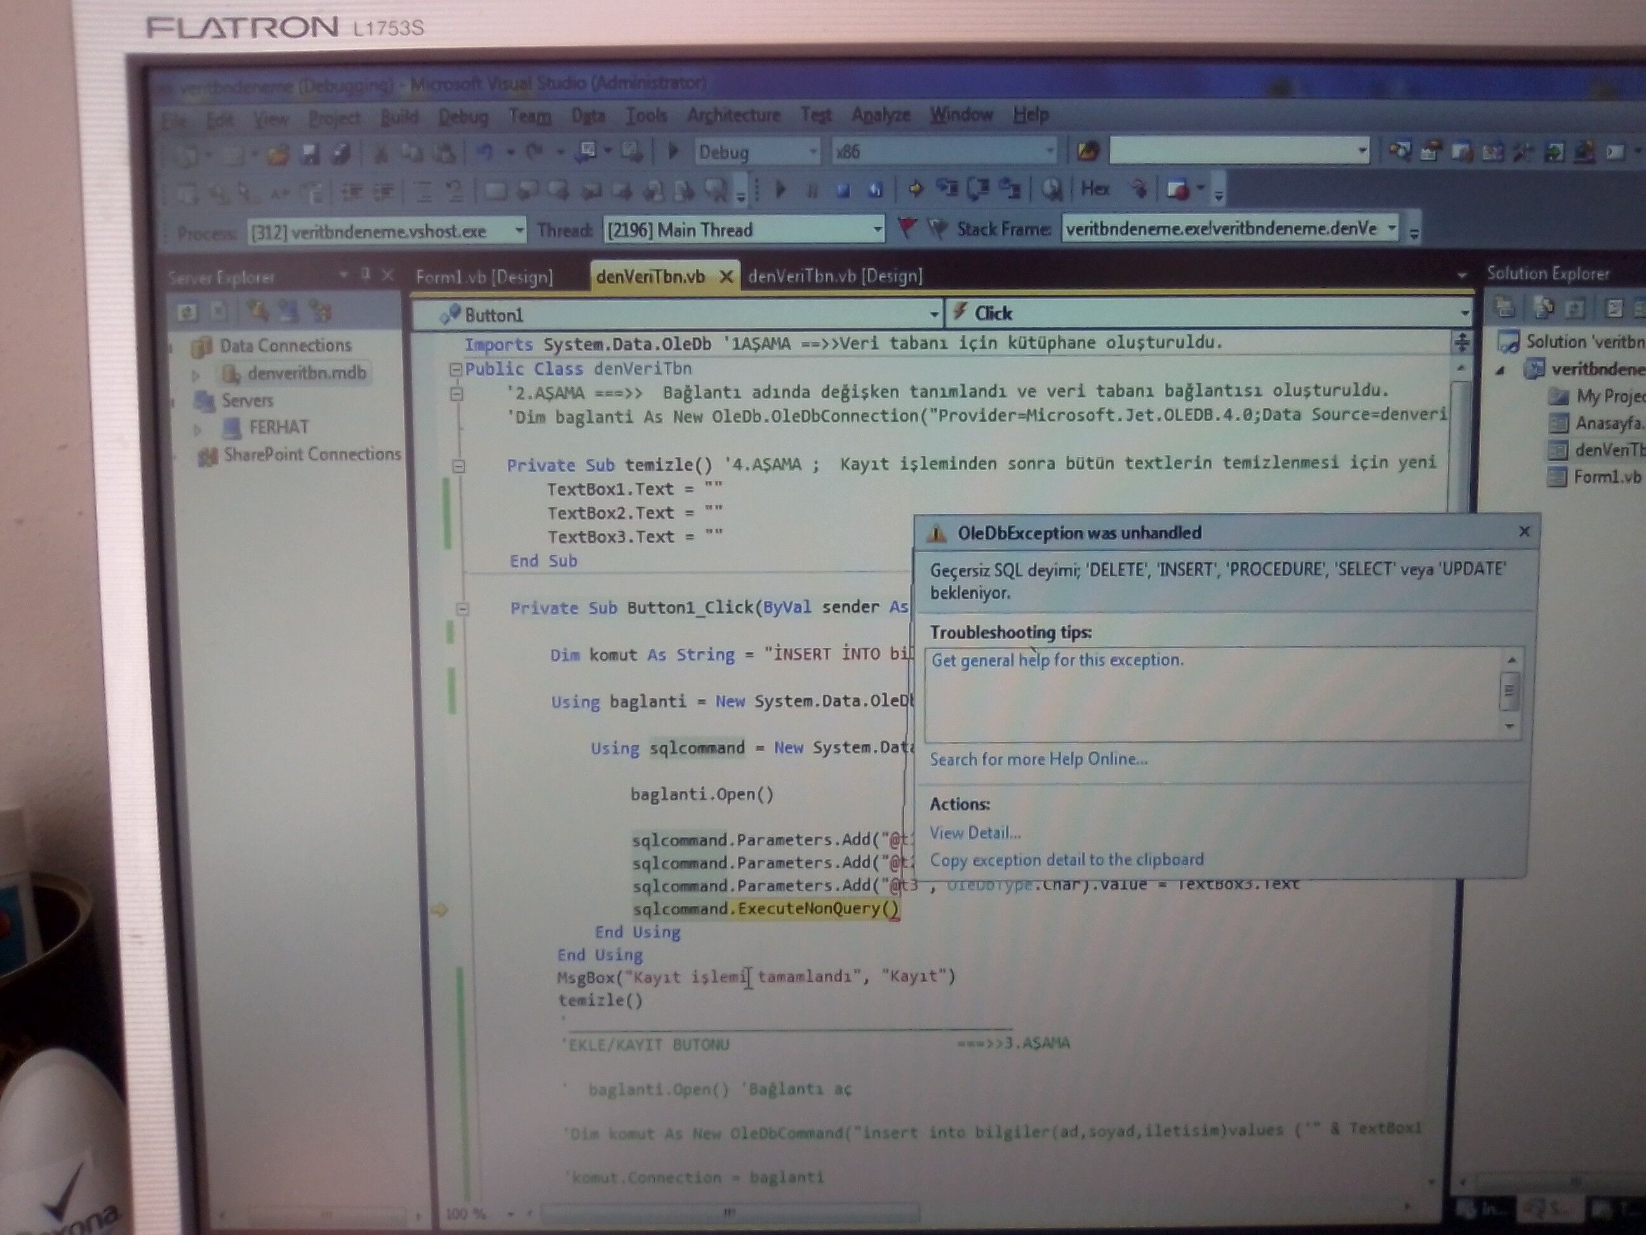Open the Click method name dropdown
Screen dimensions: 1646x1235
[1209, 313]
